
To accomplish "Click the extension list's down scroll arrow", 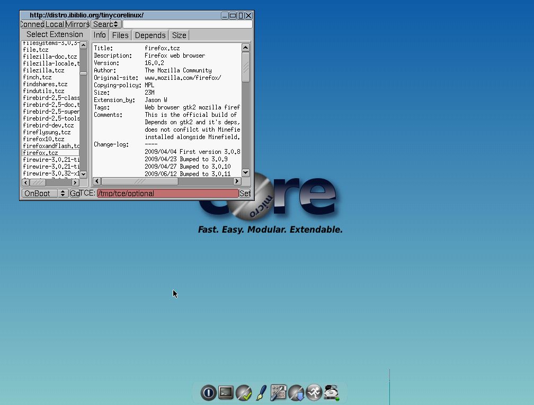I will [84, 174].
